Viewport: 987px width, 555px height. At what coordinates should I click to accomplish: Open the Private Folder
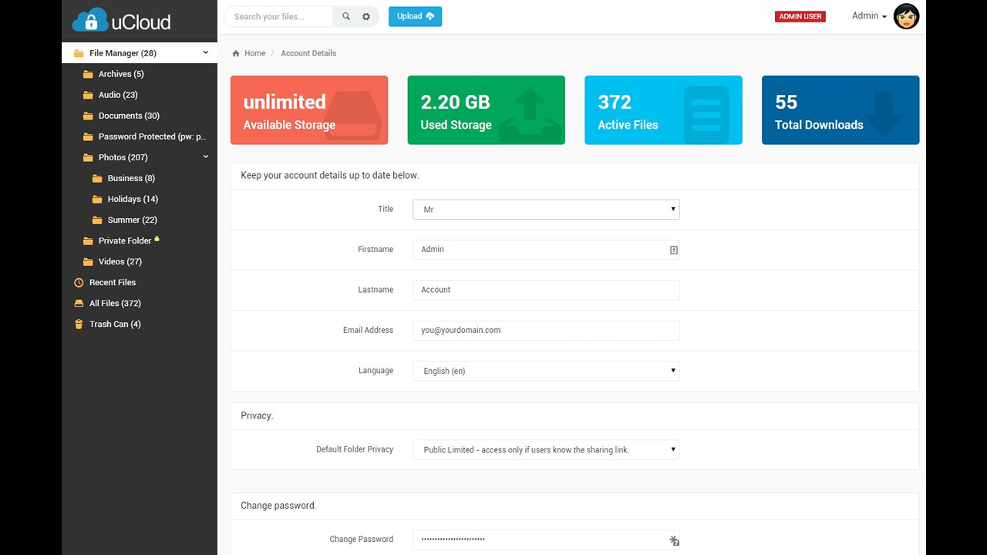pos(124,241)
